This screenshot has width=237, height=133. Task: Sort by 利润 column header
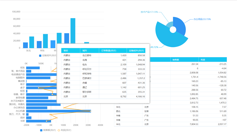click(213, 60)
